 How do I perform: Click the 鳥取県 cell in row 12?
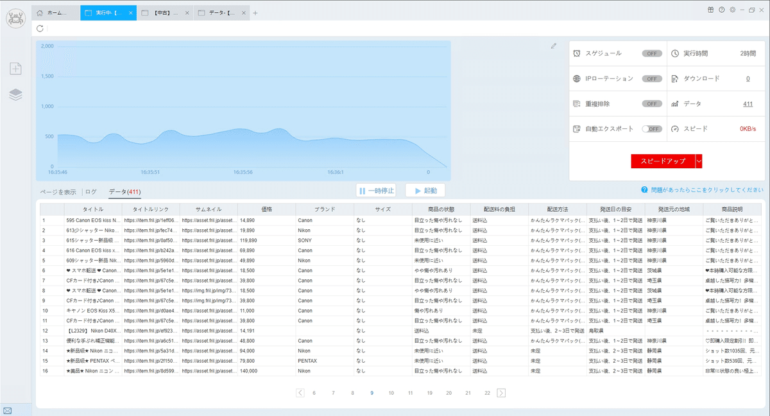(x=615, y=331)
